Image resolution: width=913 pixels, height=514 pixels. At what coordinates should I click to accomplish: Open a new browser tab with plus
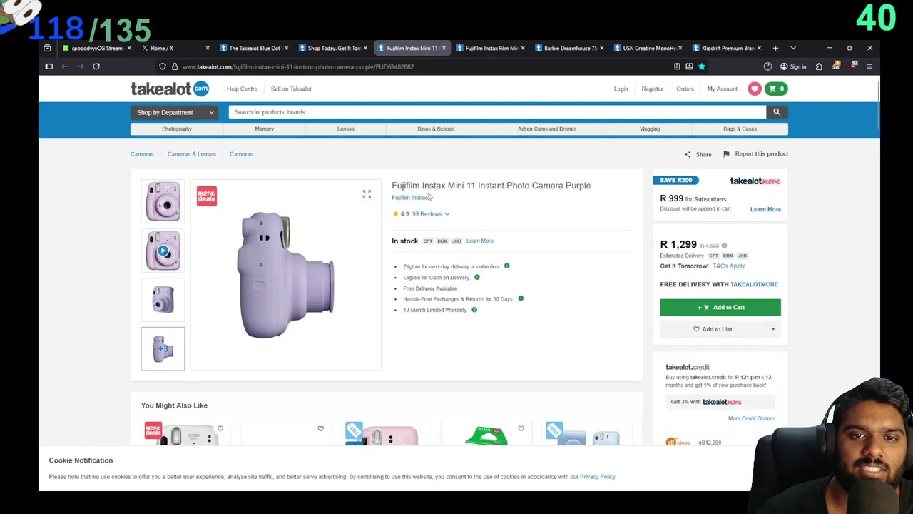(775, 48)
